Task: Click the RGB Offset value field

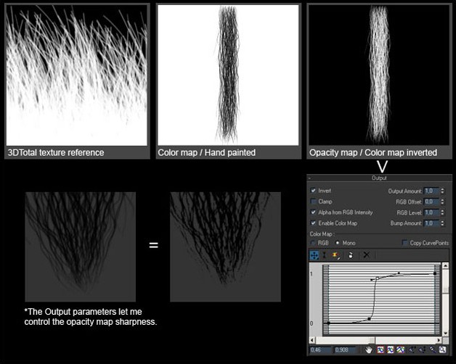Action: [431, 202]
